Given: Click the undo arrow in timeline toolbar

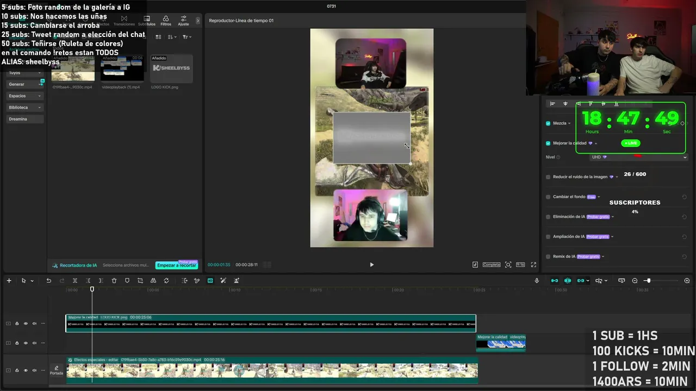Looking at the screenshot, I should point(48,281).
